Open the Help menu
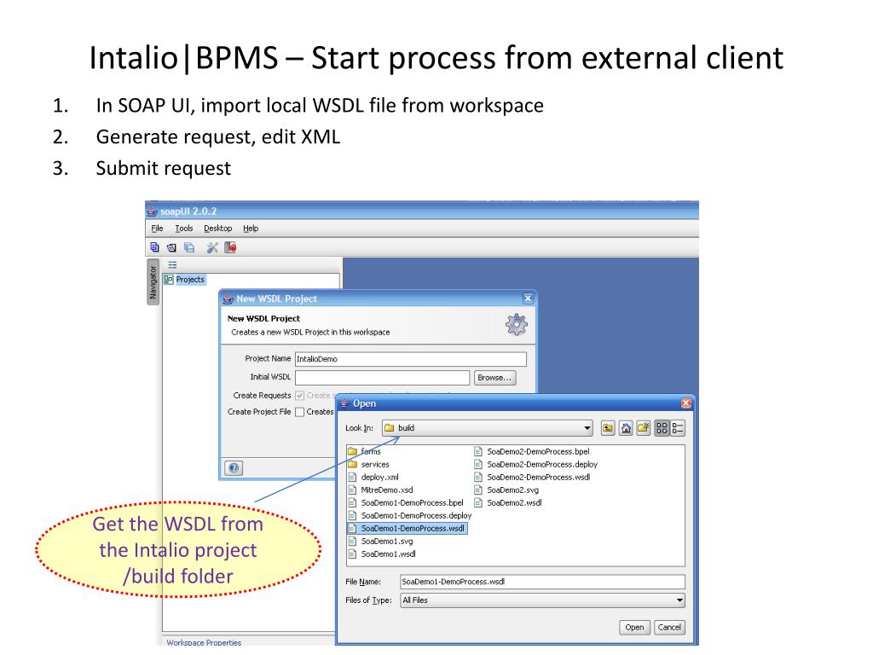The image size is (873, 655). coord(251,229)
